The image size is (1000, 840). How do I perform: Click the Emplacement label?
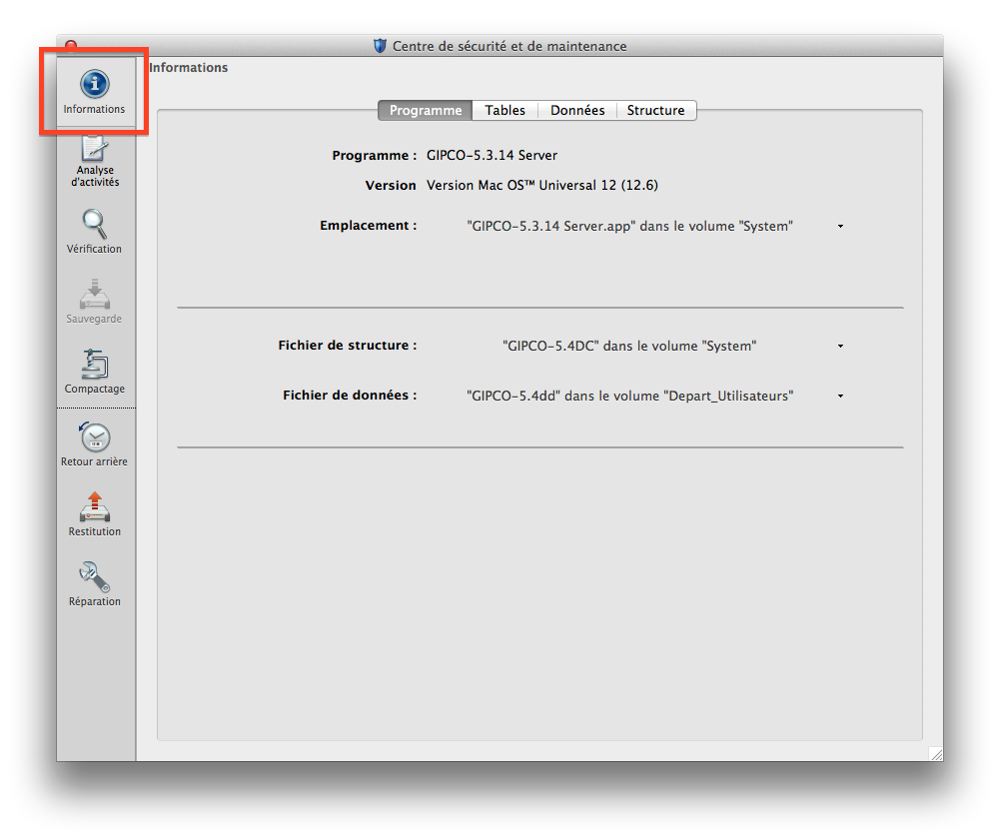point(368,226)
